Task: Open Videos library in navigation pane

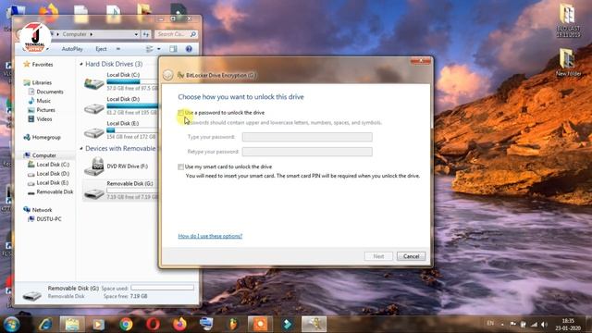Action: [x=44, y=118]
